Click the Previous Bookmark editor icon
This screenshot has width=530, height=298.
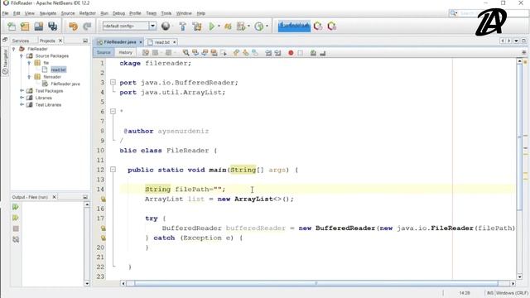[x=236, y=53]
